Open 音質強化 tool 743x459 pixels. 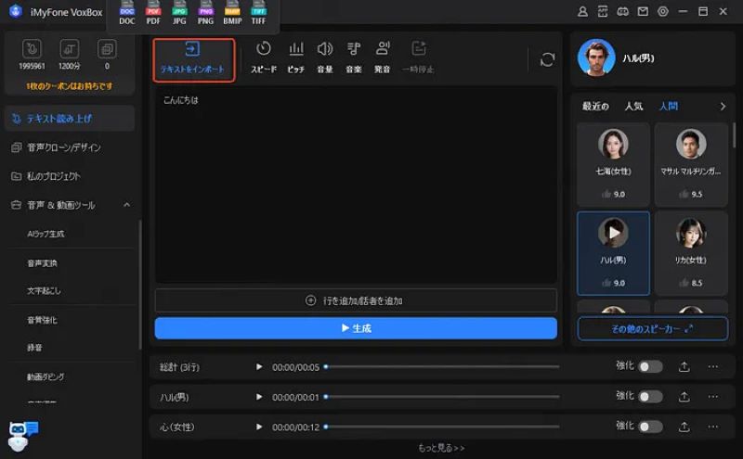click(x=42, y=320)
